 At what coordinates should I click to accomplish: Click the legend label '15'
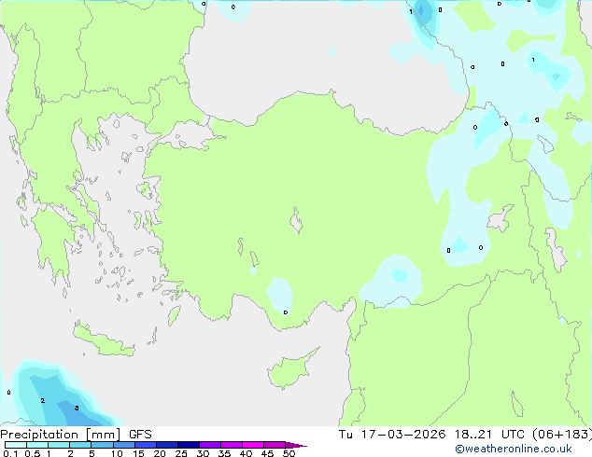tap(138, 453)
